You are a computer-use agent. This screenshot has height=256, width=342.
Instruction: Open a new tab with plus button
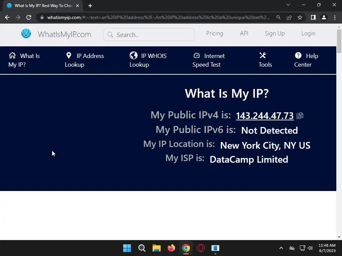pos(90,6)
